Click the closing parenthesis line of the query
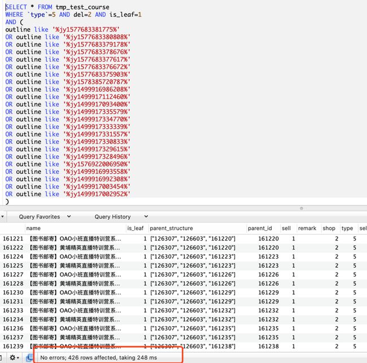The image size is (367, 363). point(7,202)
